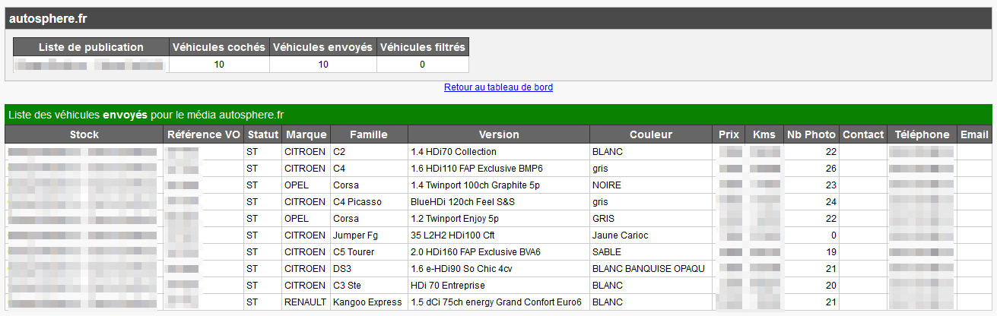Select the version '1.5 dCi 75ch energy Grand Confort Euro6'
This screenshot has width=997, height=316.
(496, 302)
